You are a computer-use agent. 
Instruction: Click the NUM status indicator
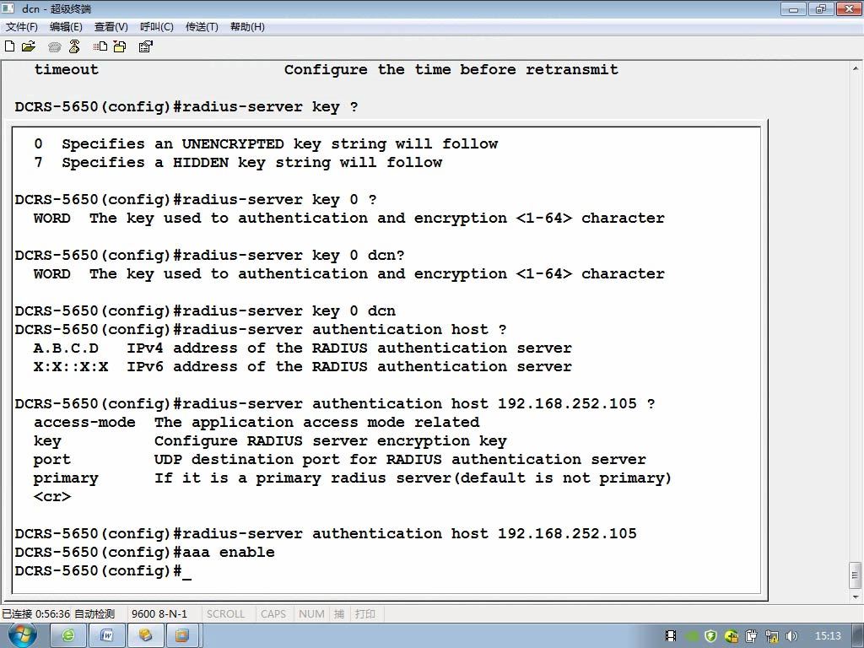tap(311, 614)
